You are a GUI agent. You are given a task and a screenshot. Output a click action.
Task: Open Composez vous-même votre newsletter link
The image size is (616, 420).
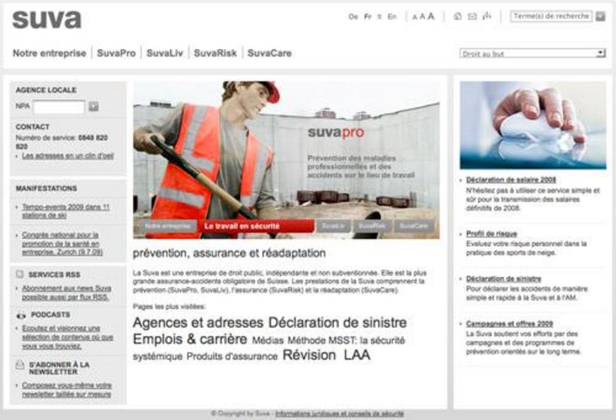point(67,390)
